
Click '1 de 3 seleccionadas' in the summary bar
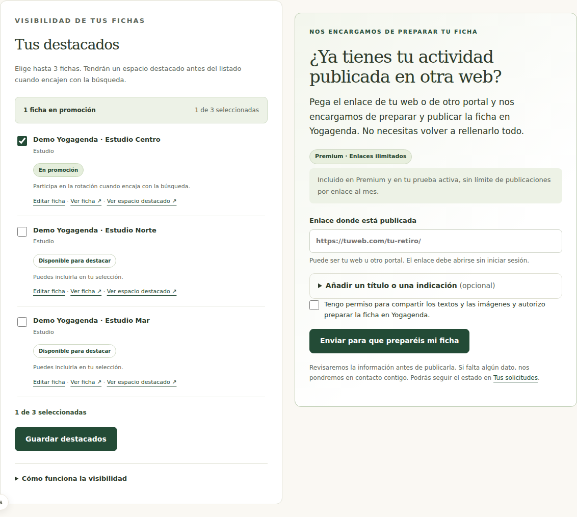point(227,110)
